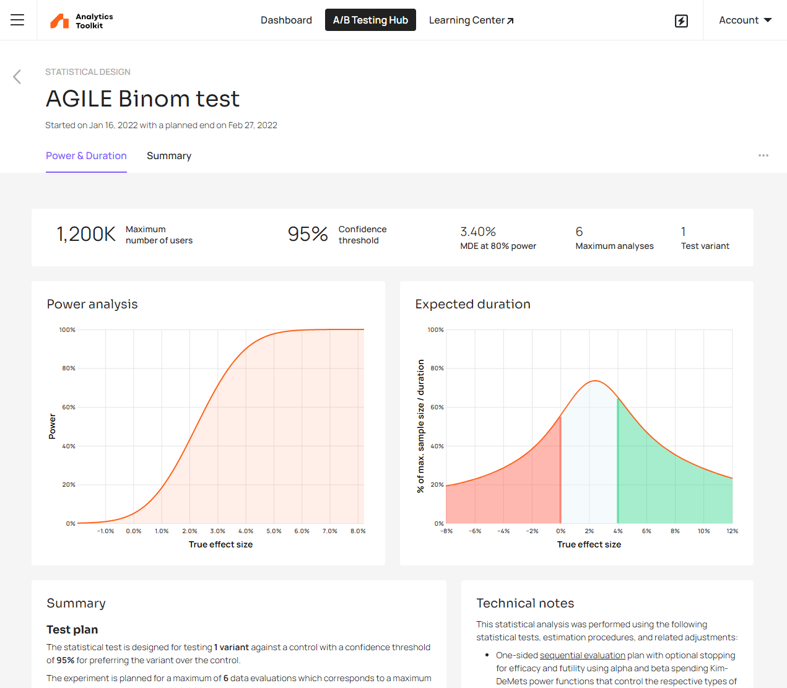Open the ellipsis dropdown near the tabs

pyautogui.click(x=763, y=155)
